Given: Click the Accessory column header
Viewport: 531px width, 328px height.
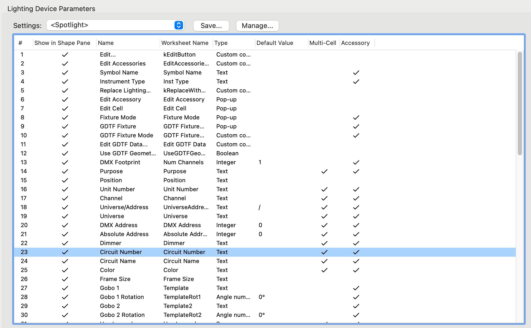Looking at the screenshot, I should click(x=355, y=43).
